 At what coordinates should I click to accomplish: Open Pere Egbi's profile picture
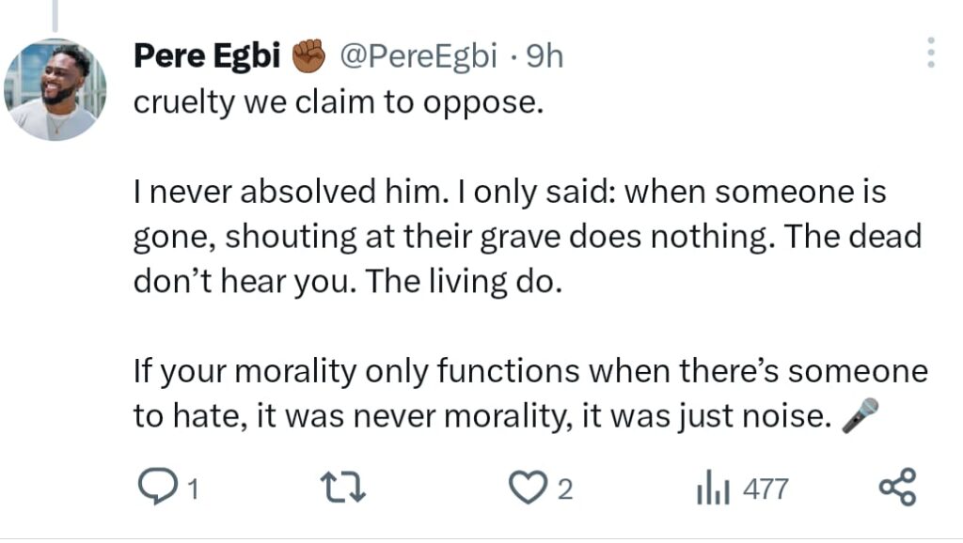55,90
